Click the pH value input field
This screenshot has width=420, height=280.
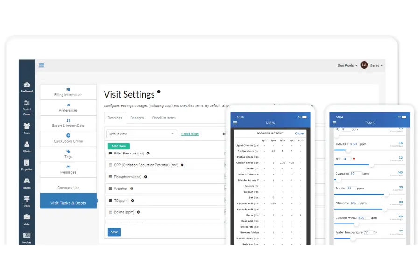346,159
